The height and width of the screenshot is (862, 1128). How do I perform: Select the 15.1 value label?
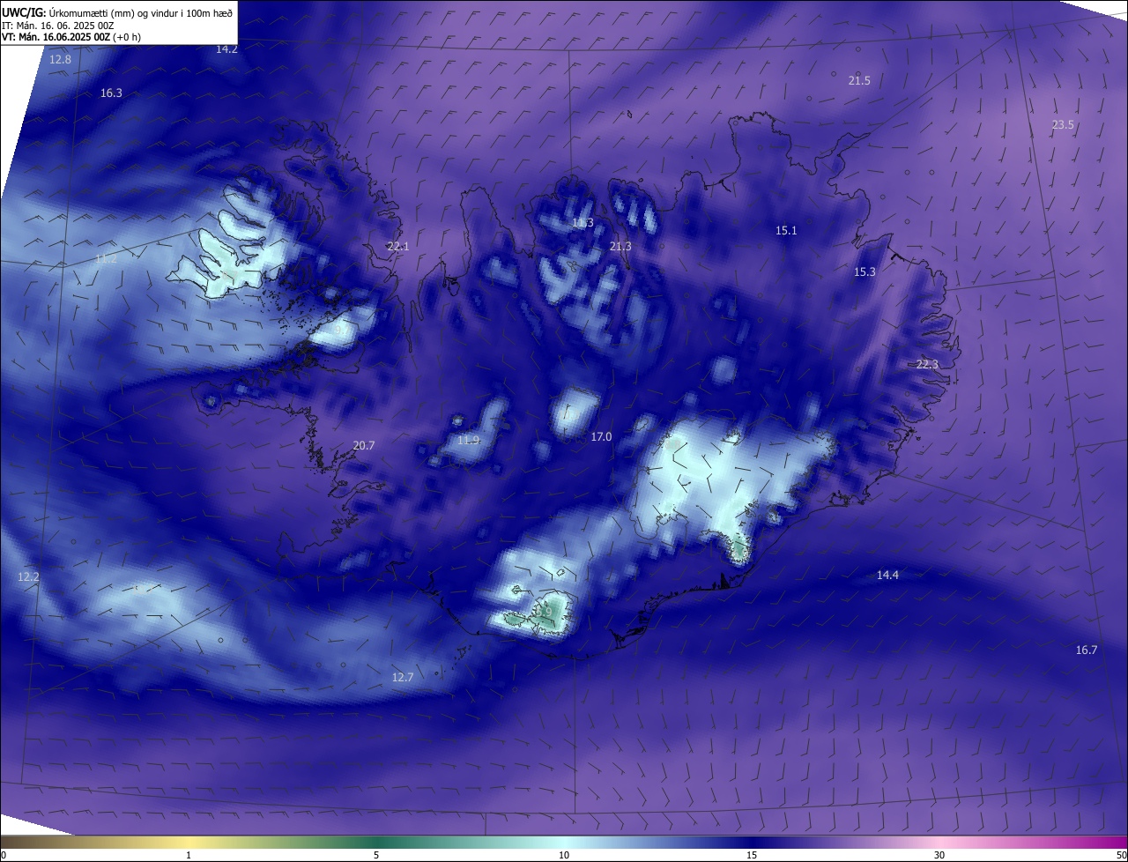pos(786,230)
